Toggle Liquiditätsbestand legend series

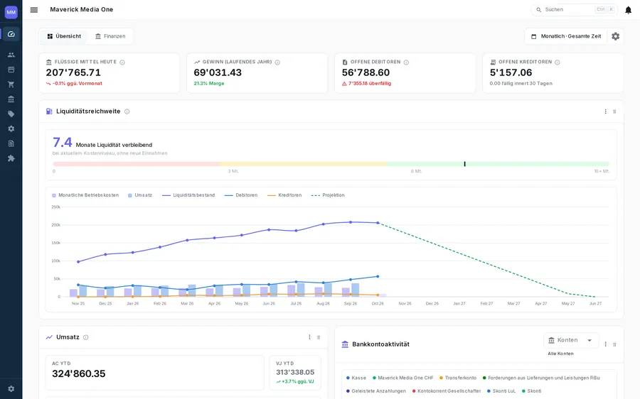pyautogui.click(x=188, y=195)
